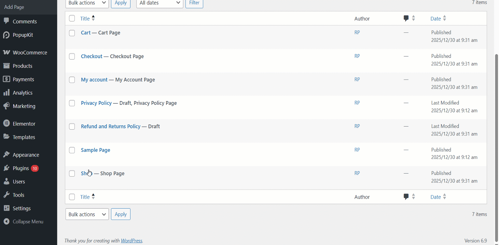Open the All dates filter dropdown
The image size is (499, 245).
tap(159, 3)
